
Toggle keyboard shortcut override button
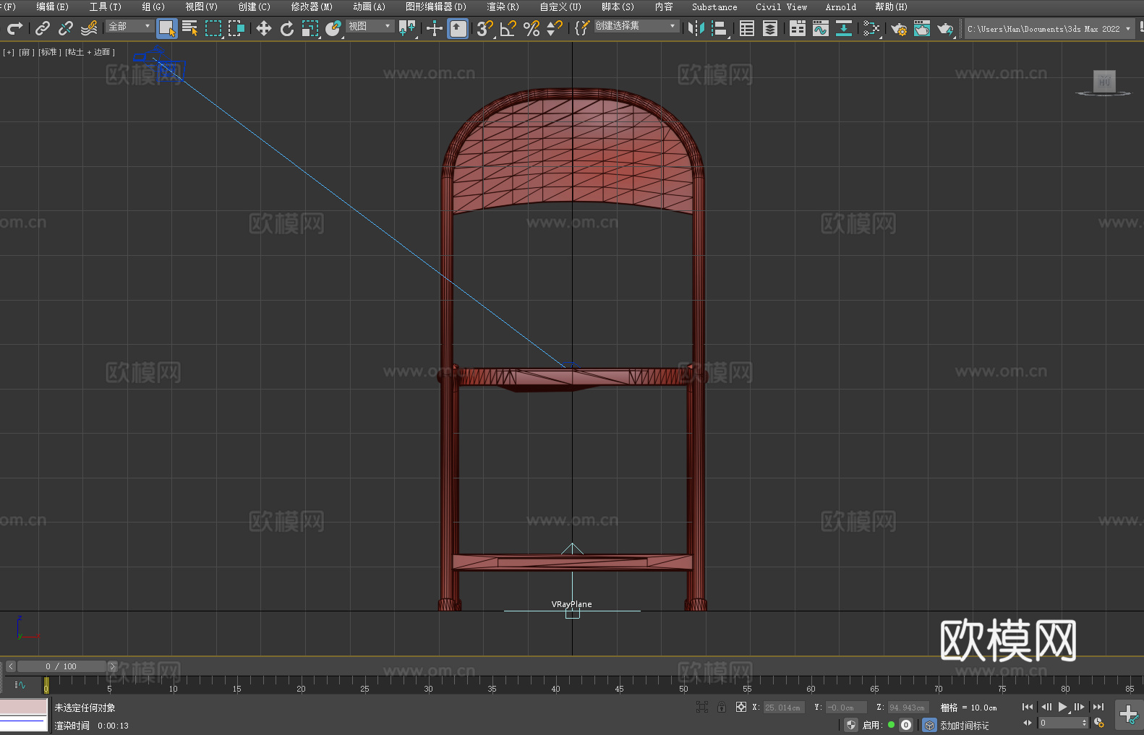click(458, 28)
